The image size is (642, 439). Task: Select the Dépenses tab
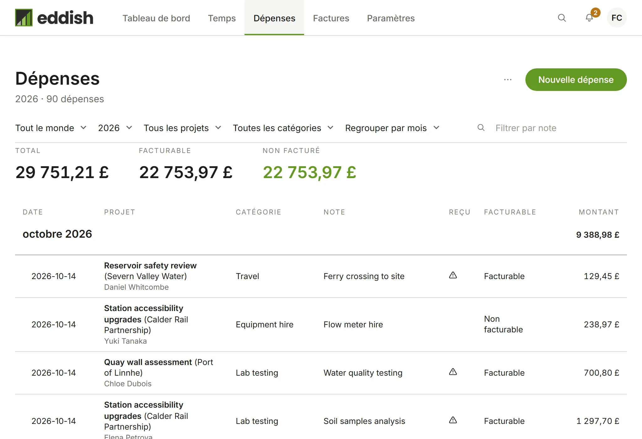pos(274,18)
